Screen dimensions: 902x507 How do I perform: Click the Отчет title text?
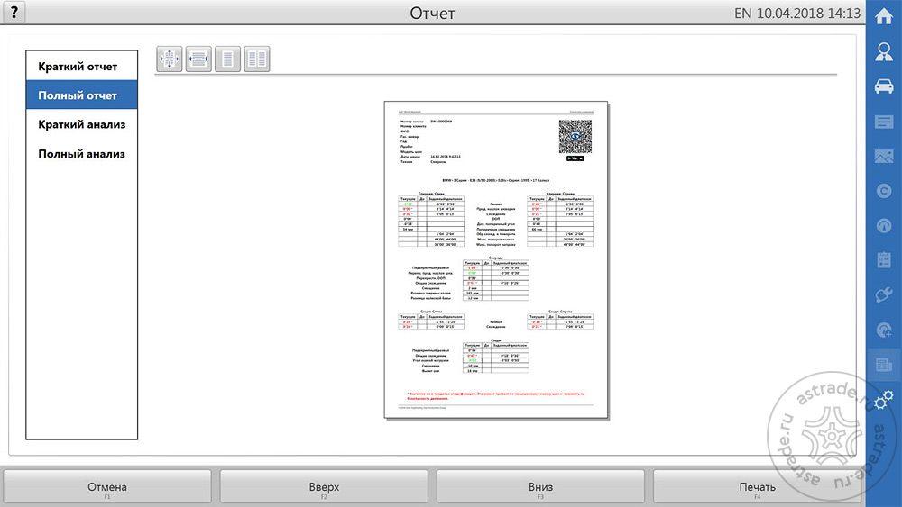[x=432, y=14]
